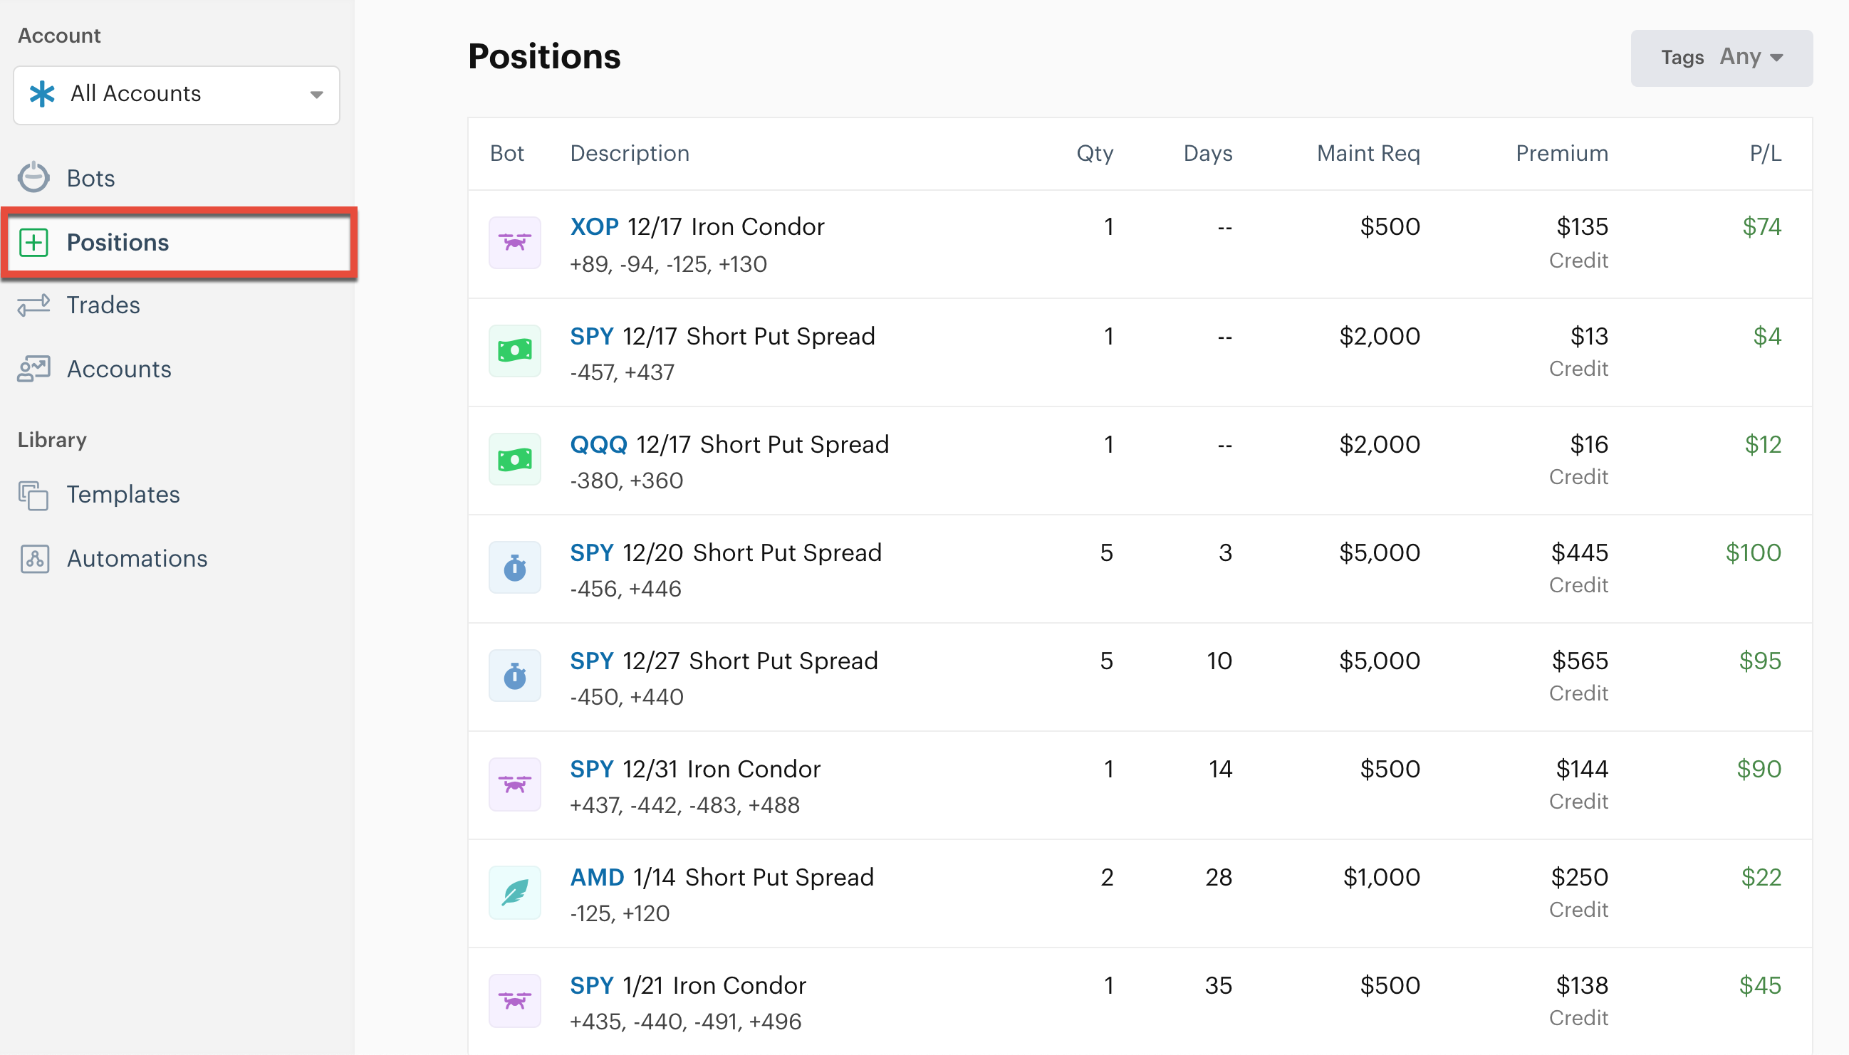Click cash bot icon for SPY 12/17 spread
Image resolution: width=1849 pixels, height=1055 pixels.
click(x=515, y=351)
